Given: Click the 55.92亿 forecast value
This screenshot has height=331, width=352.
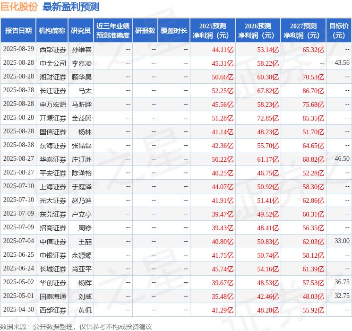Looking at the screenshot, I should click(313, 310).
